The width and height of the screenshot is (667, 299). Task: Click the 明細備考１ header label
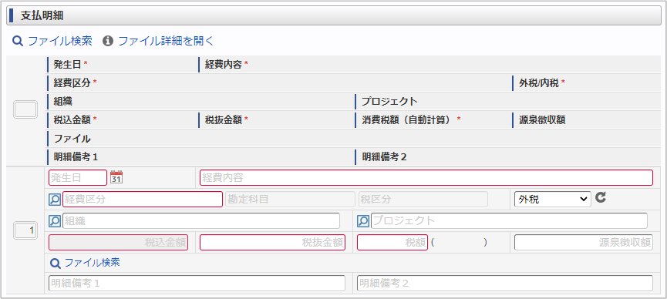click(x=76, y=157)
